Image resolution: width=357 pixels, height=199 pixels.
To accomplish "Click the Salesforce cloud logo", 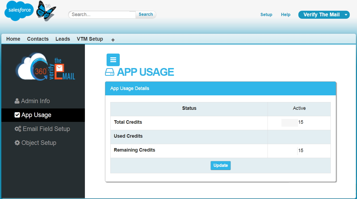I will (x=19, y=11).
